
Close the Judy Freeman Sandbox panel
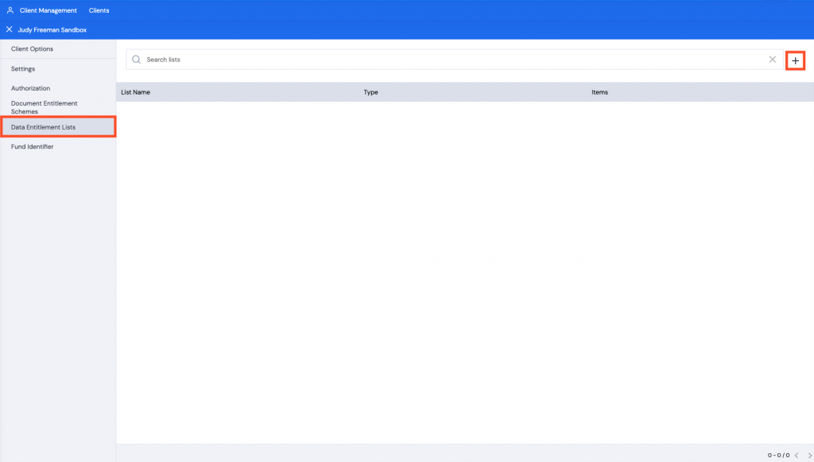pos(9,29)
